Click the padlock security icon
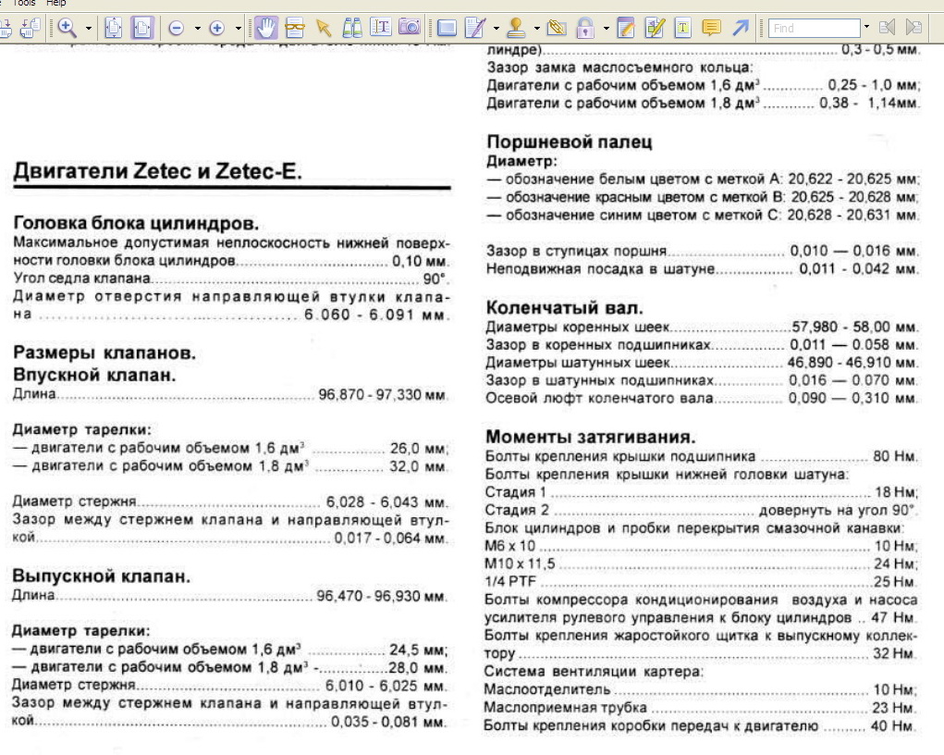Screen dimensions: 944x755 click(x=586, y=28)
